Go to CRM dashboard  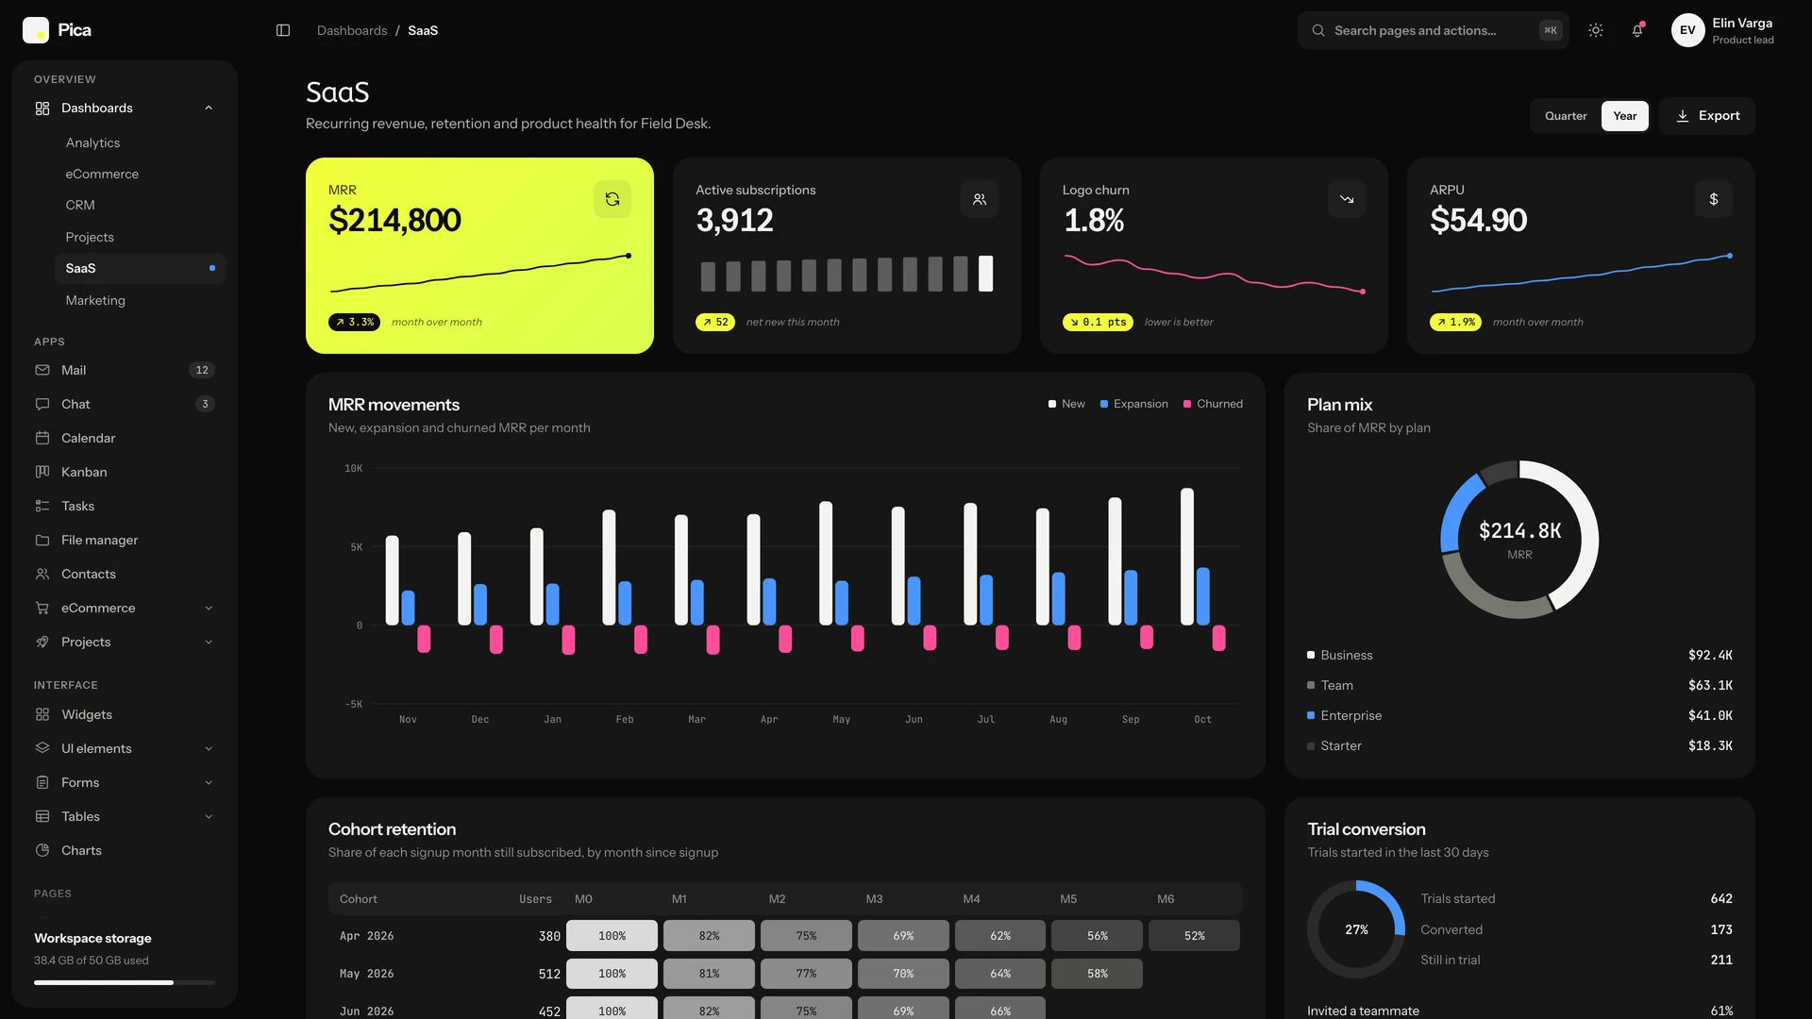140,205
